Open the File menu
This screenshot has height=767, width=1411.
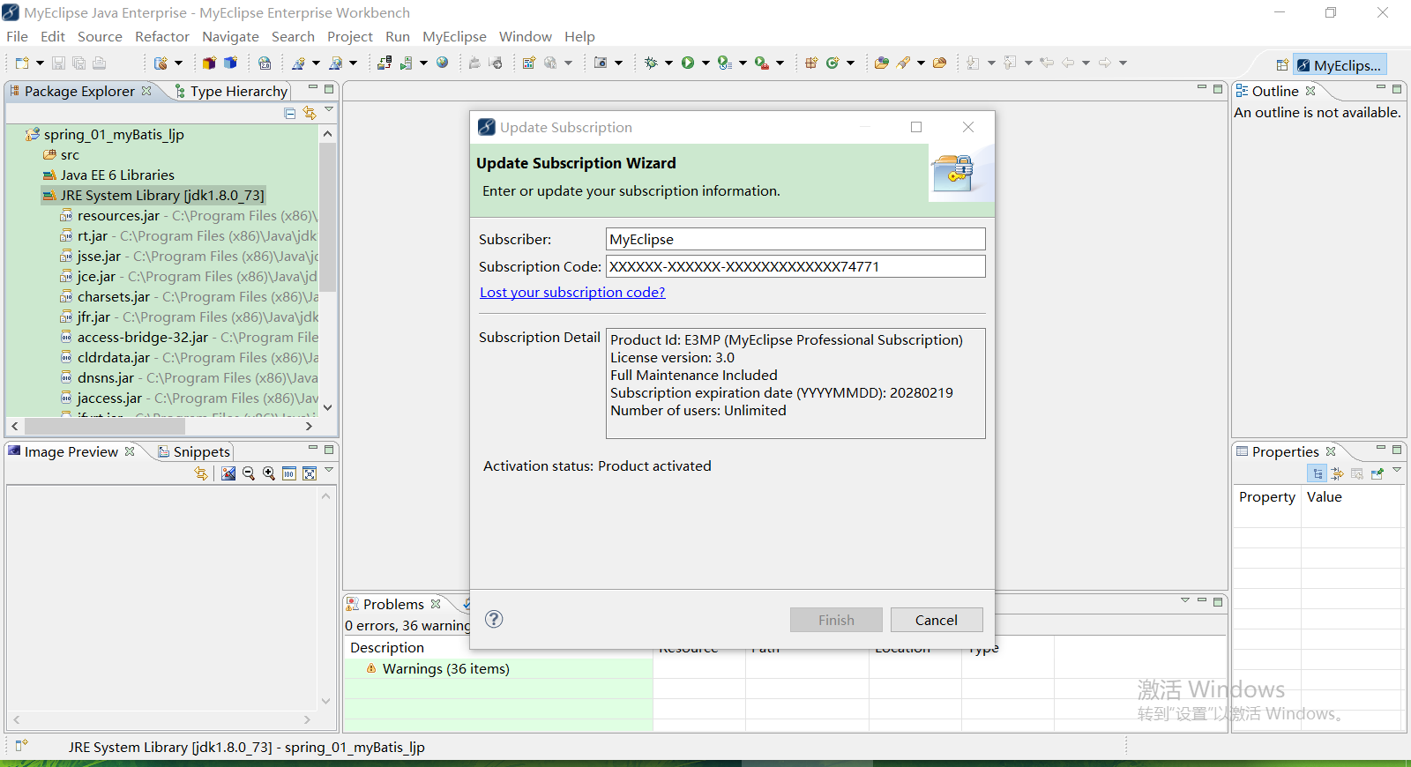(x=17, y=36)
